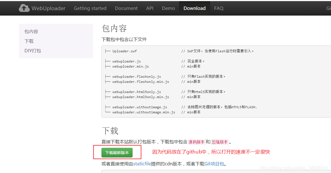The height and width of the screenshot is (173, 331).
Task: Open the Git项目包 link
Action: pyautogui.click(x=214, y=164)
